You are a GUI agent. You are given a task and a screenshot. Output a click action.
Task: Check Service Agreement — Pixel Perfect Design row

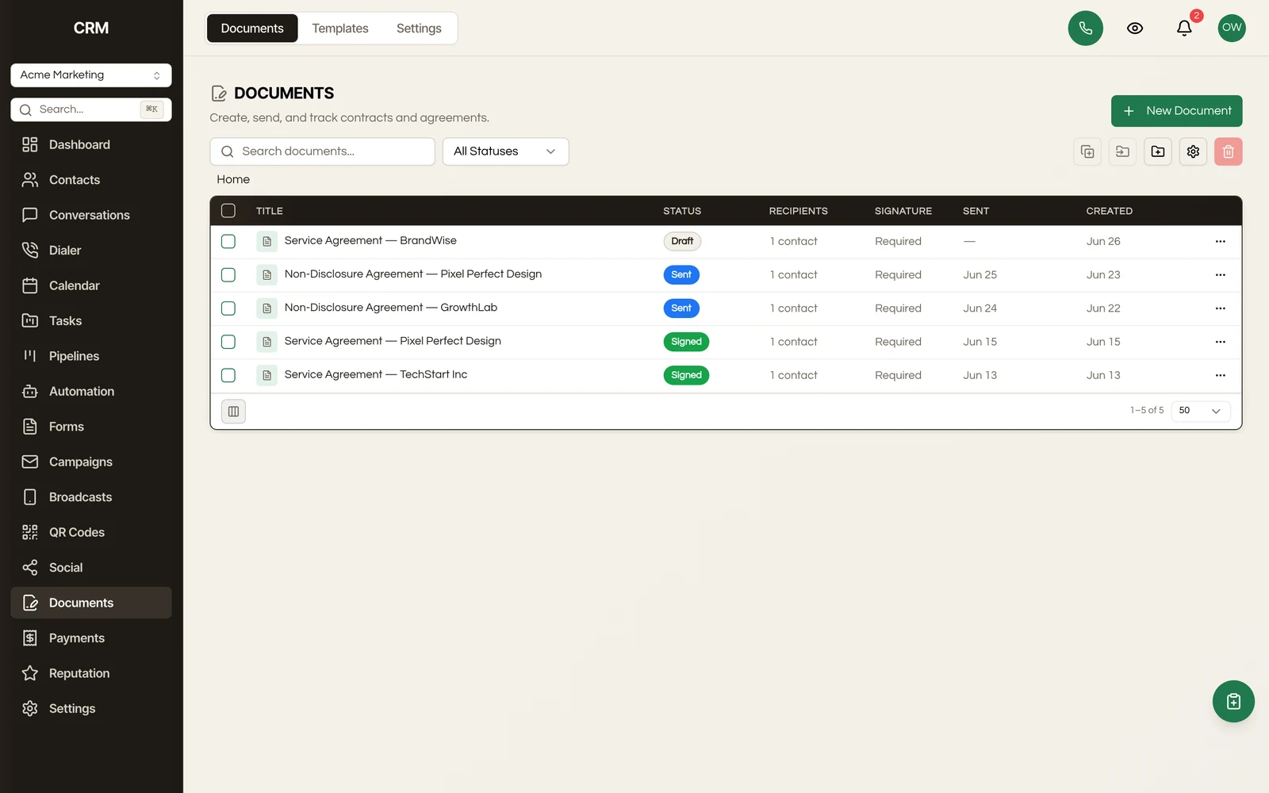[228, 342]
